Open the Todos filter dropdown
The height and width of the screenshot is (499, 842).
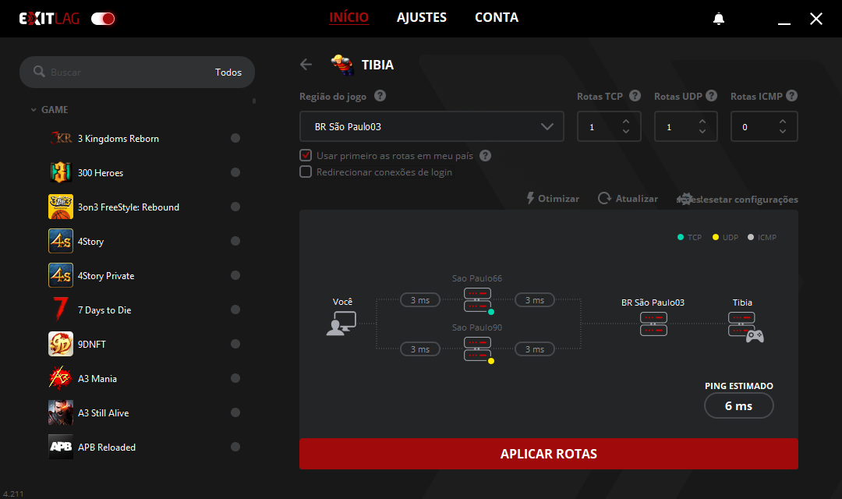click(x=228, y=72)
